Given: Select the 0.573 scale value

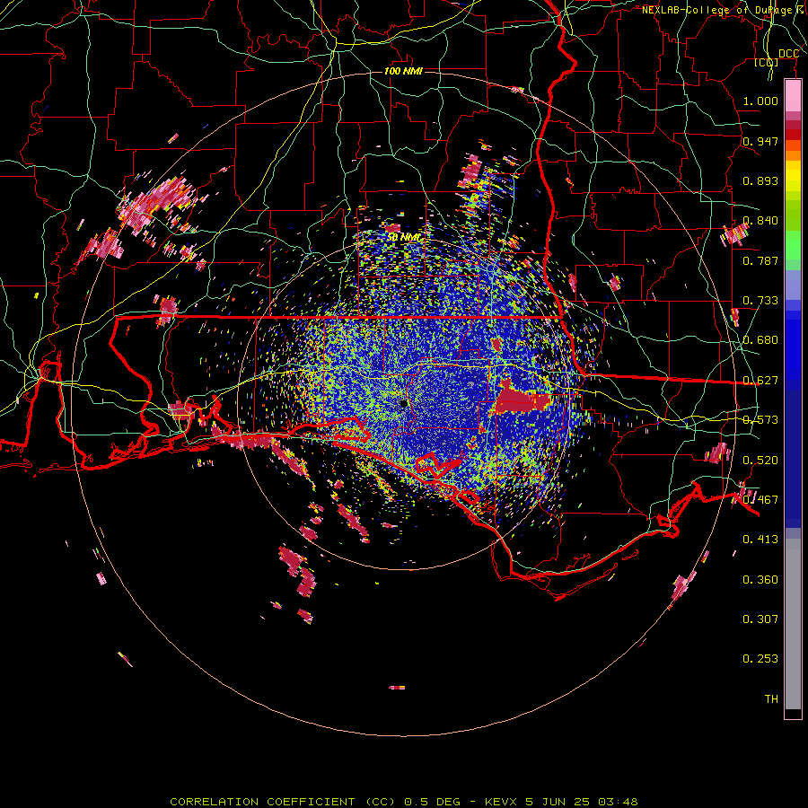Looking at the screenshot, I should coord(760,420).
